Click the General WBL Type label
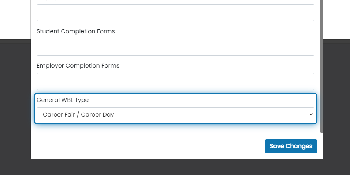Viewport: 350px width, 175px height. click(x=63, y=100)
